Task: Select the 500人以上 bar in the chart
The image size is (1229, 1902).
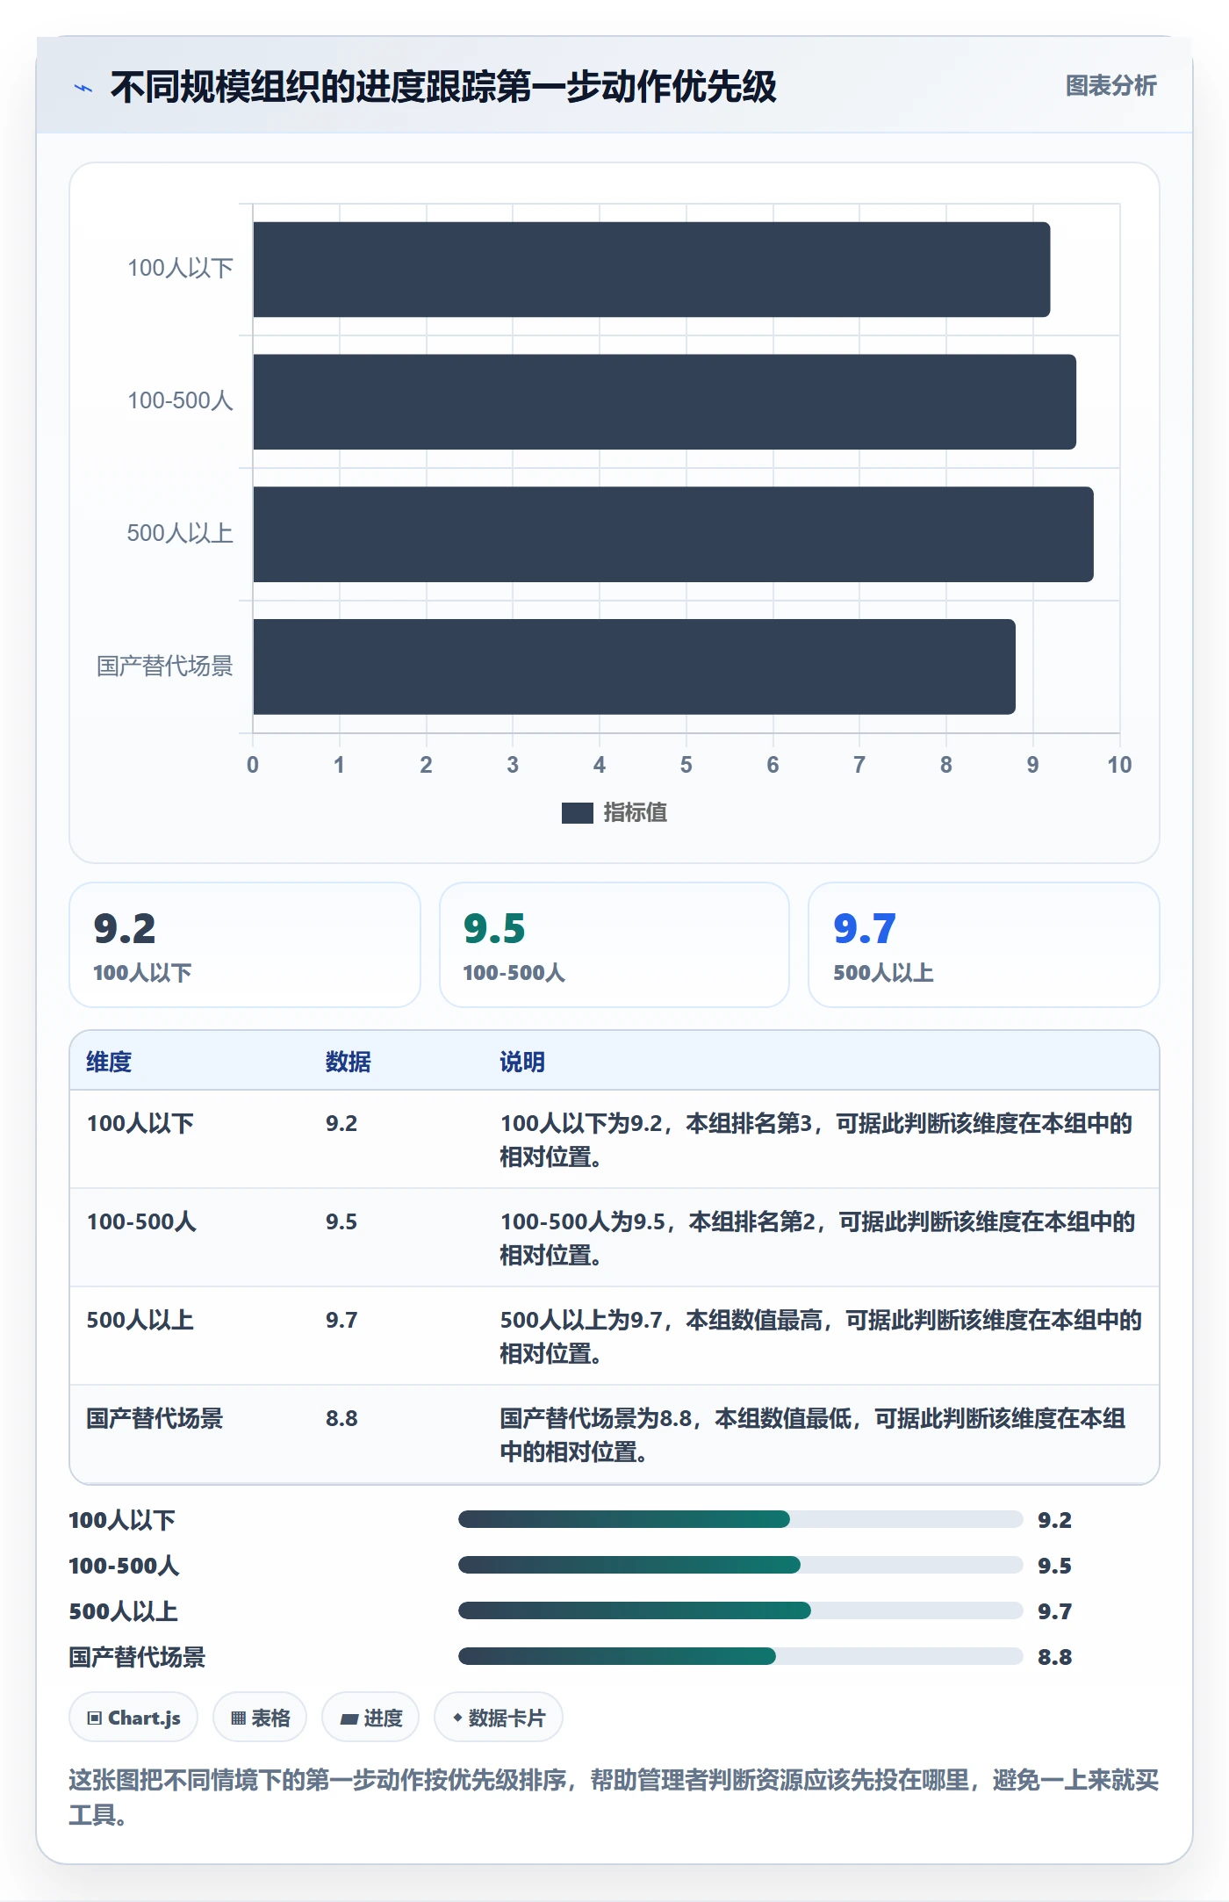Action: (673, 534)
